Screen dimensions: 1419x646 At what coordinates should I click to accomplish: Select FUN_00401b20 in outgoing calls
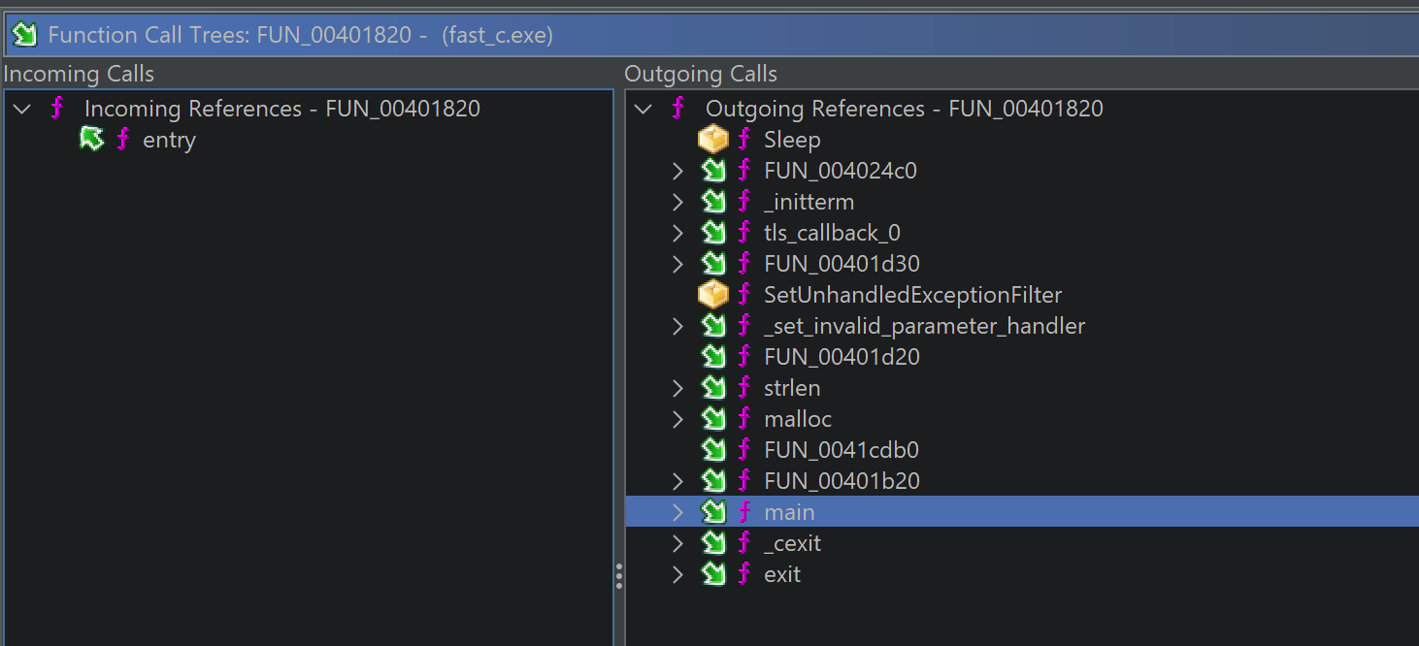click(841, 482)
